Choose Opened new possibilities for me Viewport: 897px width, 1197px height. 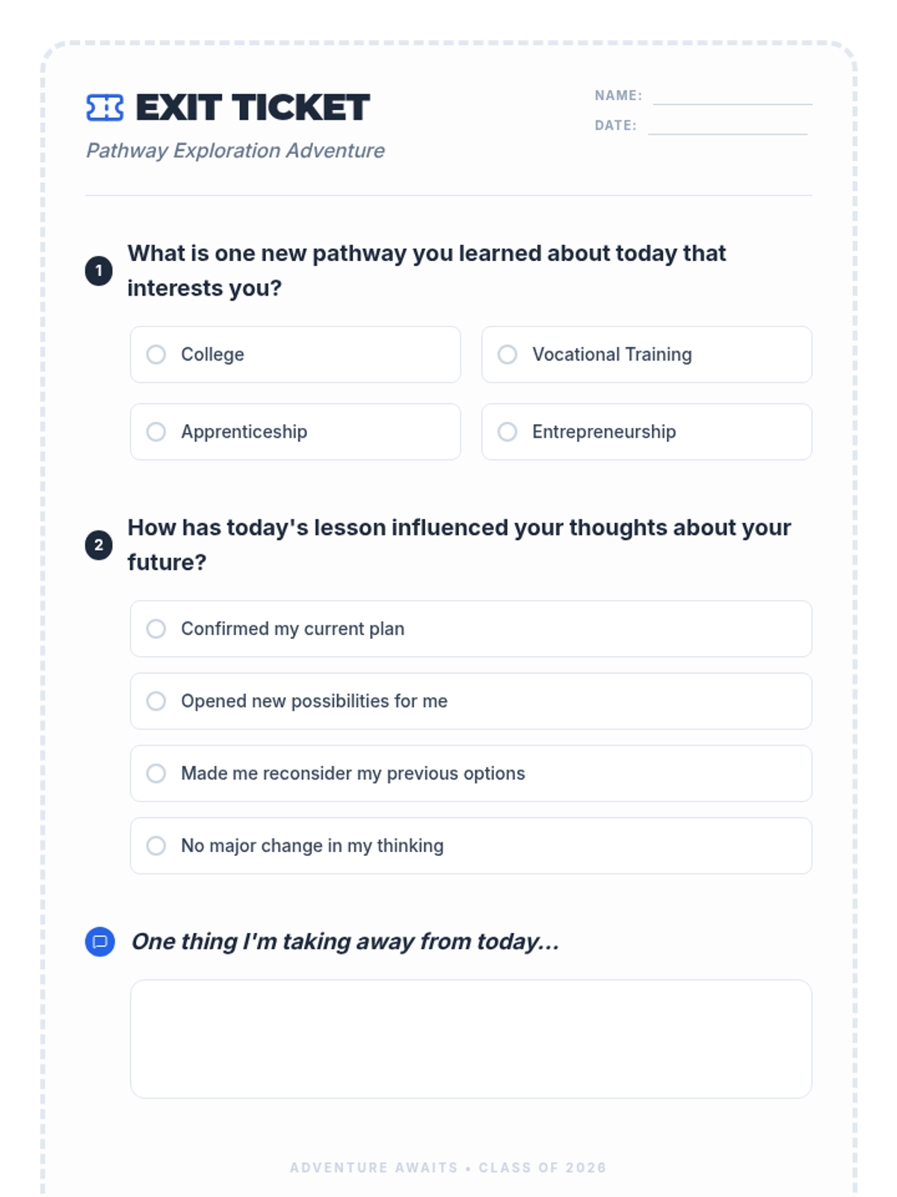pos(471,701)
